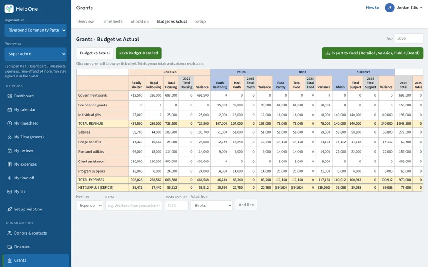Click the SUPPORT group header
Viewport: 428px width, 267px height.
click(x=363, y=72)
